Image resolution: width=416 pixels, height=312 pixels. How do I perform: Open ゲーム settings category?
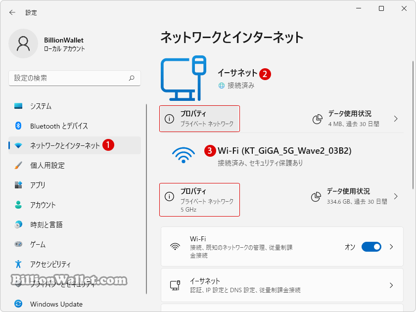75,244
